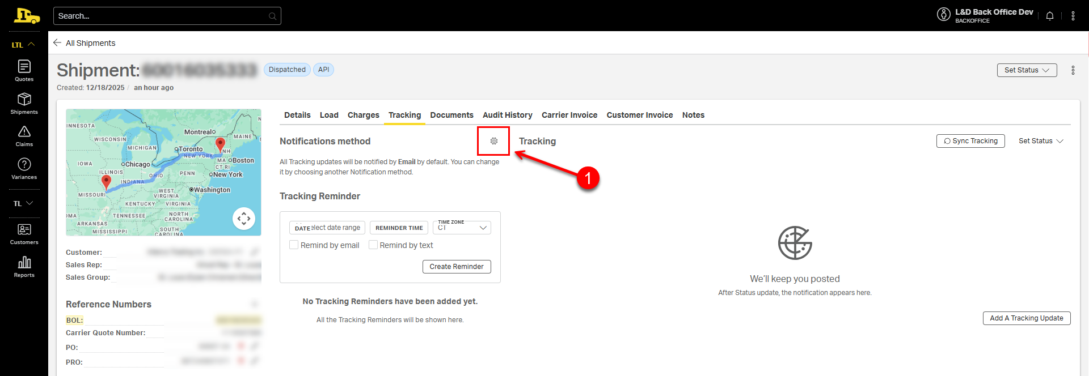This screenshot has height=376, width=1089.
Task: Expand the map to full view
Action: [x=244, y=218]
